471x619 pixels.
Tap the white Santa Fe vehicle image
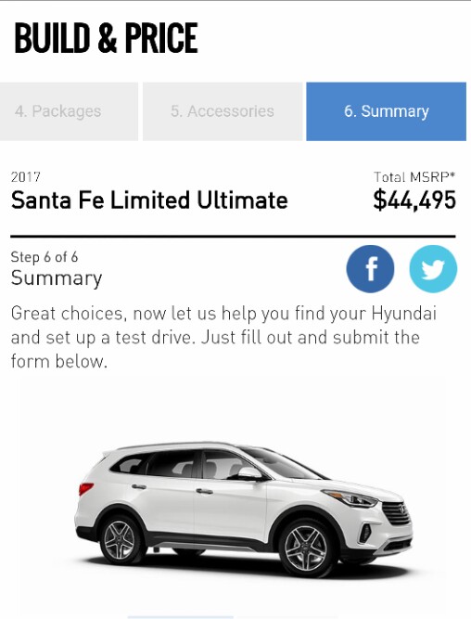pyautogui.click(x=244, y=509)
